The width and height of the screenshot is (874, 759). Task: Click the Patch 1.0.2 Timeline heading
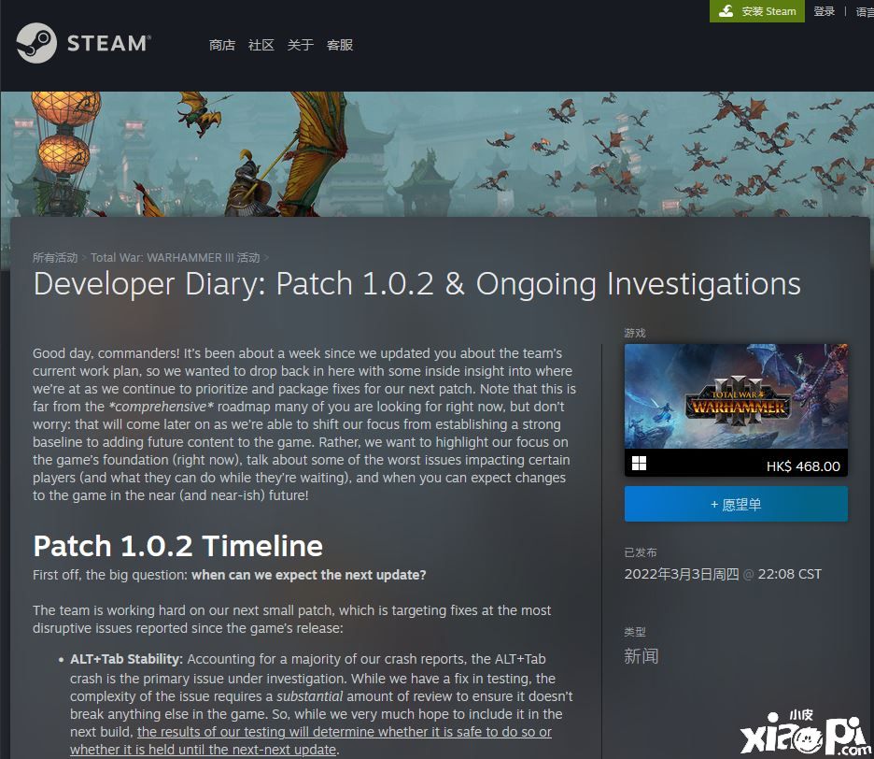pos(177,545)
